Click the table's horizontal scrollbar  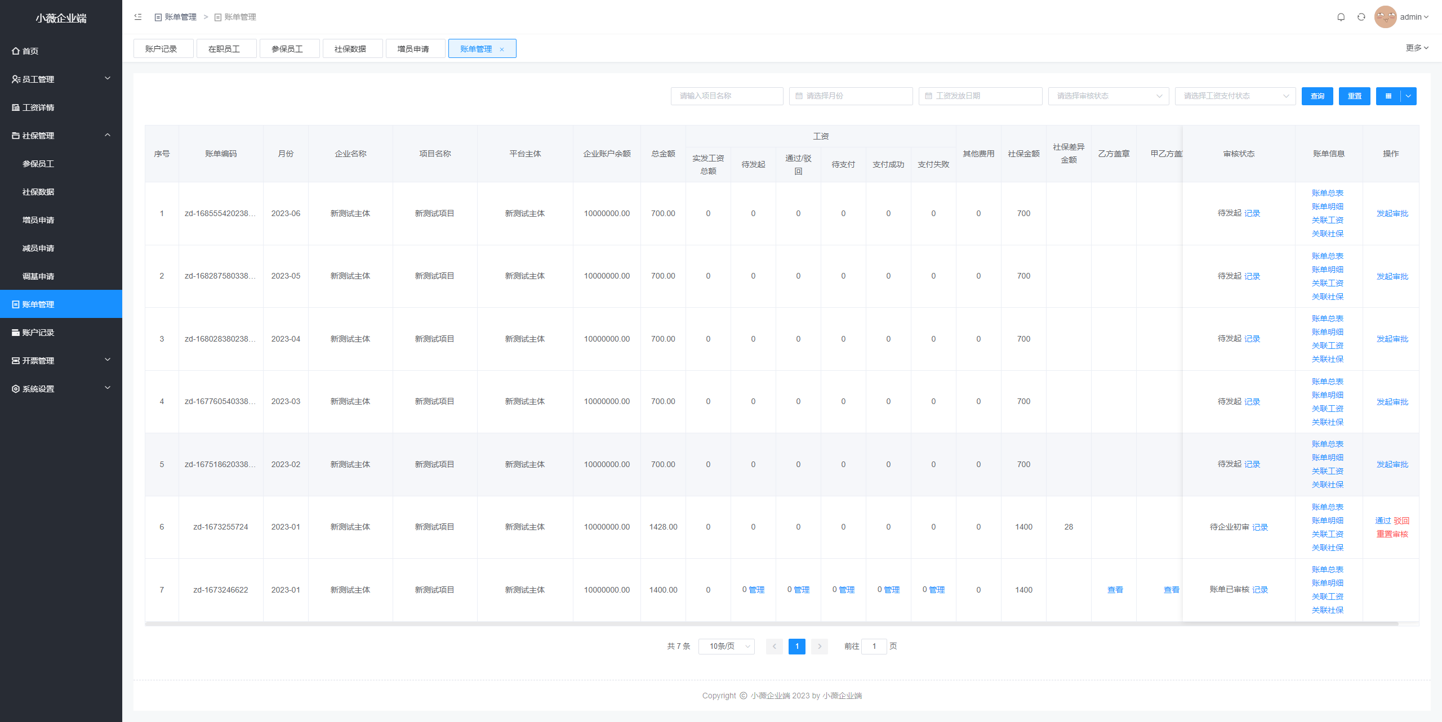coord(772,624)
